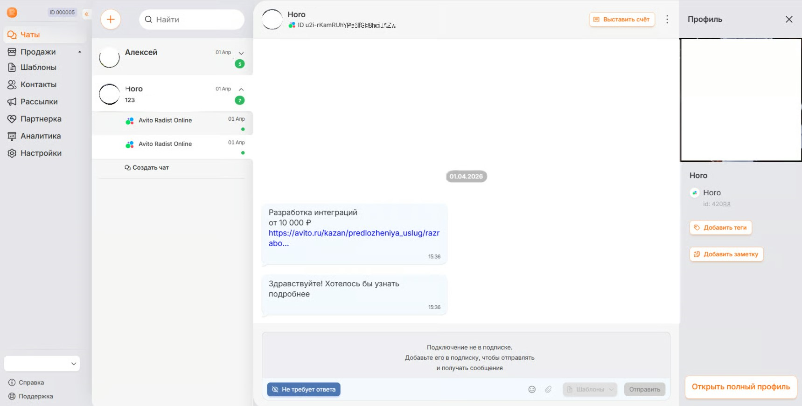Open Поддержка support link
This screenshot has height=406, width=802.
pos(31,397)
